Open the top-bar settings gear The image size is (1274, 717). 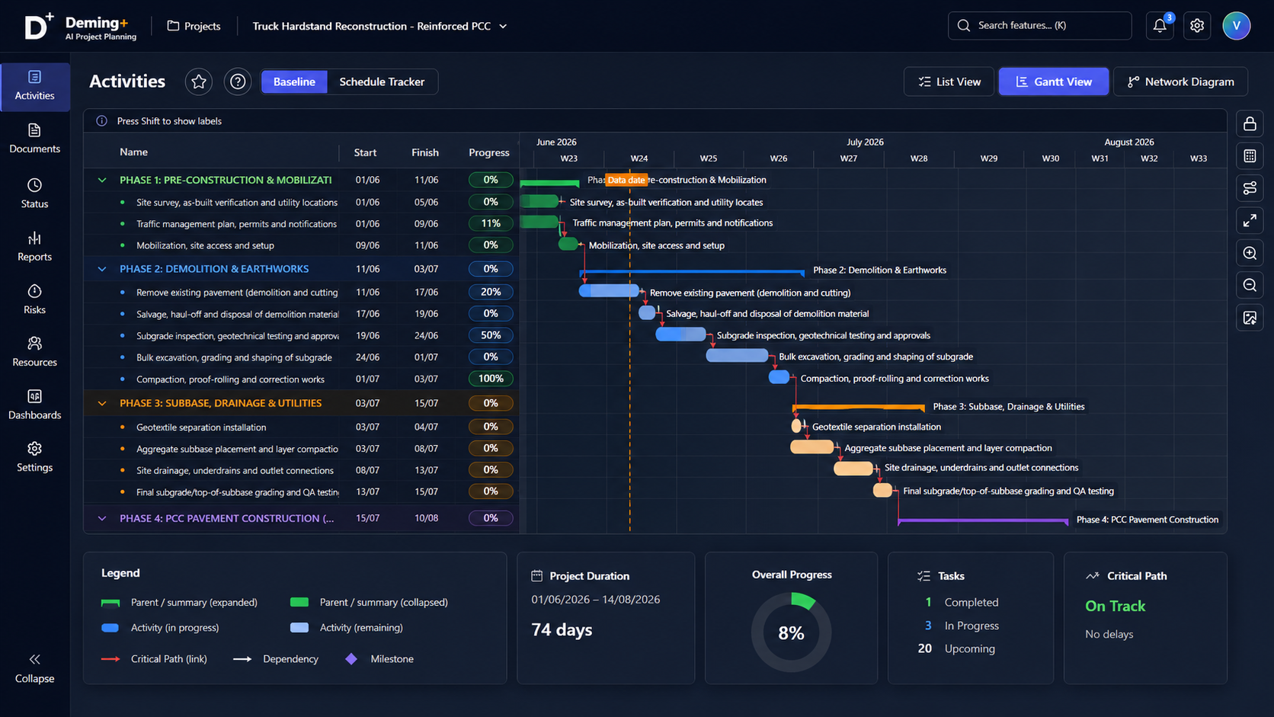1197,26
